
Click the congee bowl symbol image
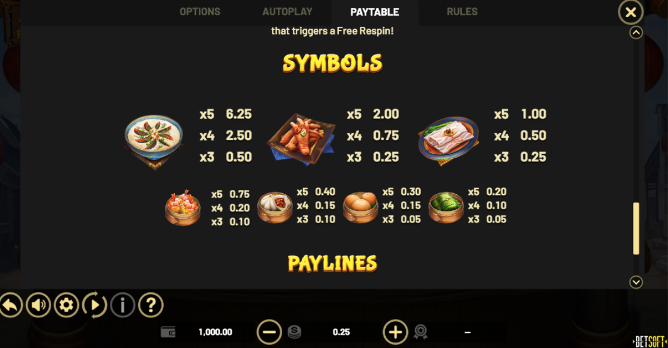click(154, 141)
